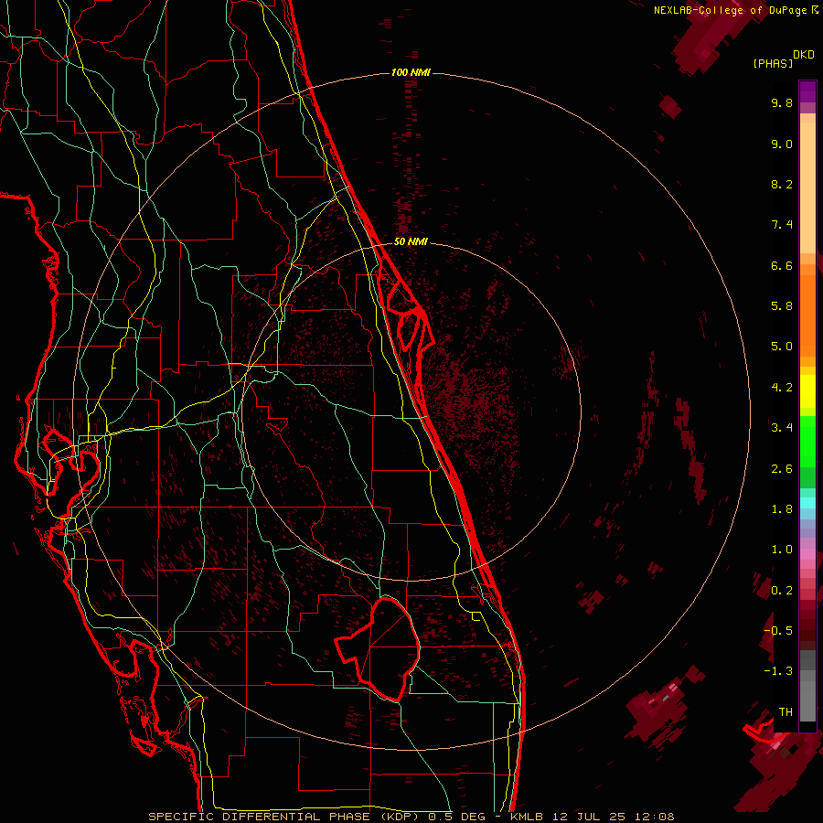This screenshot has width=823, height=823.
Task: Click the 8.2 value on the color scale
Action: 782,184
